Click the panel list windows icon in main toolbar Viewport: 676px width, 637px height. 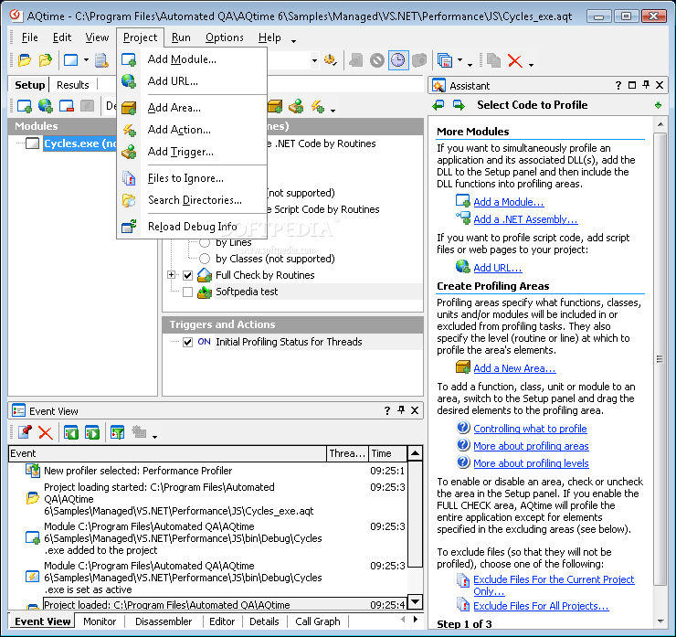[445, 60]
